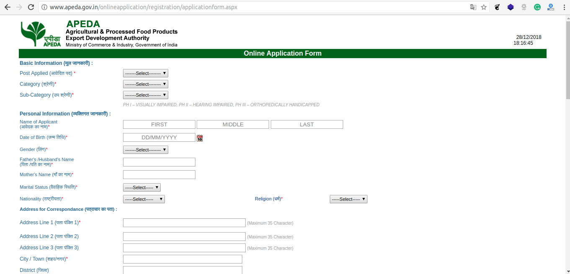
Task: Choose Gender from the dropdown
Action: pyautogui.click(x=145, y=150)
